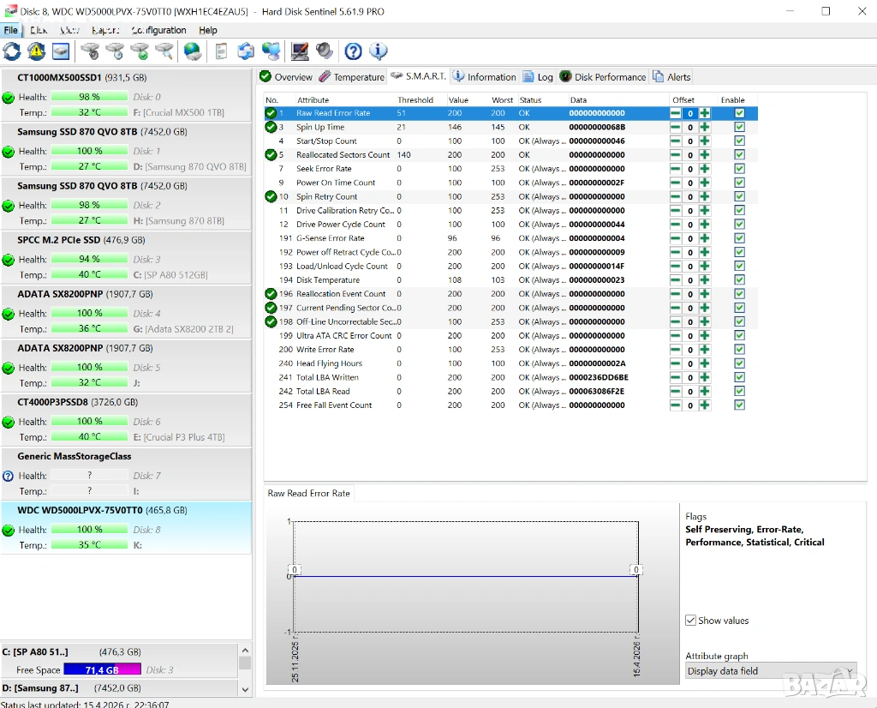Click the C: drive free space bar
The image size is (877, 708).
click(x=102, y=669)
